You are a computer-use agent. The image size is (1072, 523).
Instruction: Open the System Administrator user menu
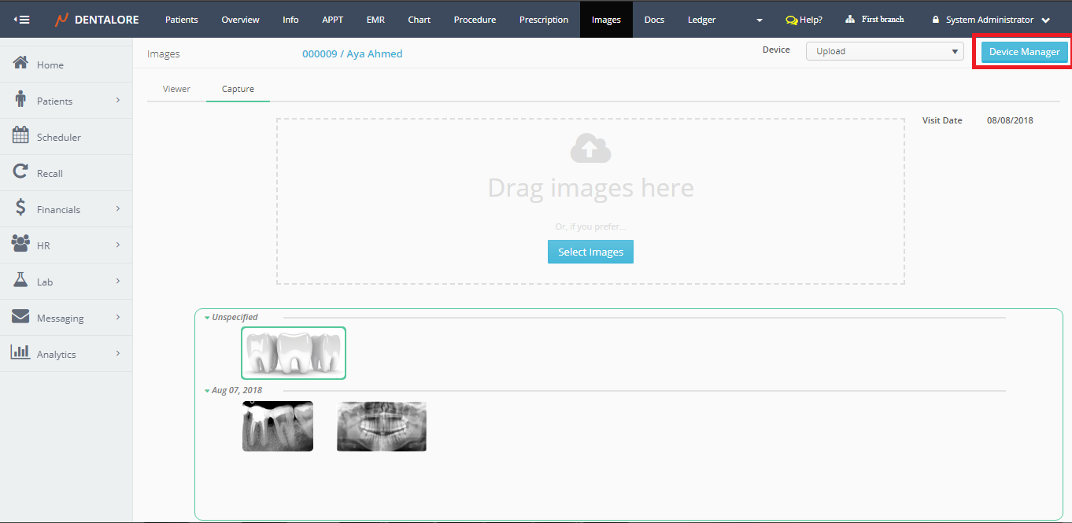(x=990, y=20)
